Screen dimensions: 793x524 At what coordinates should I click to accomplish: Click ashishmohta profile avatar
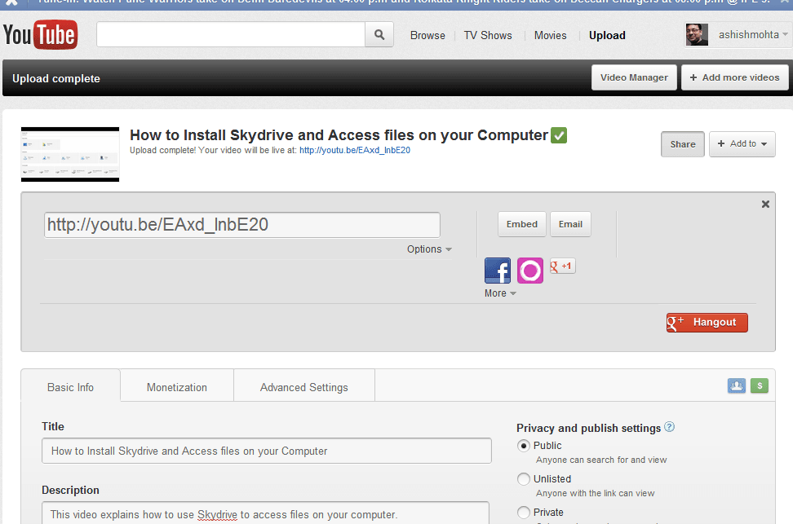click(697, 35)
